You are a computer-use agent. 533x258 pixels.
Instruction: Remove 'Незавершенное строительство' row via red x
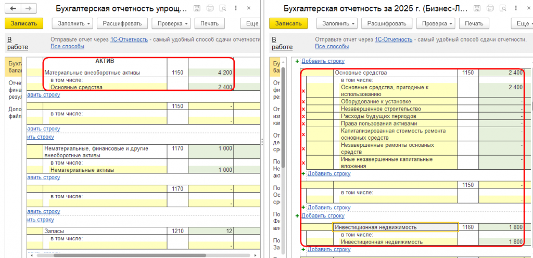(x=303, y=109)
